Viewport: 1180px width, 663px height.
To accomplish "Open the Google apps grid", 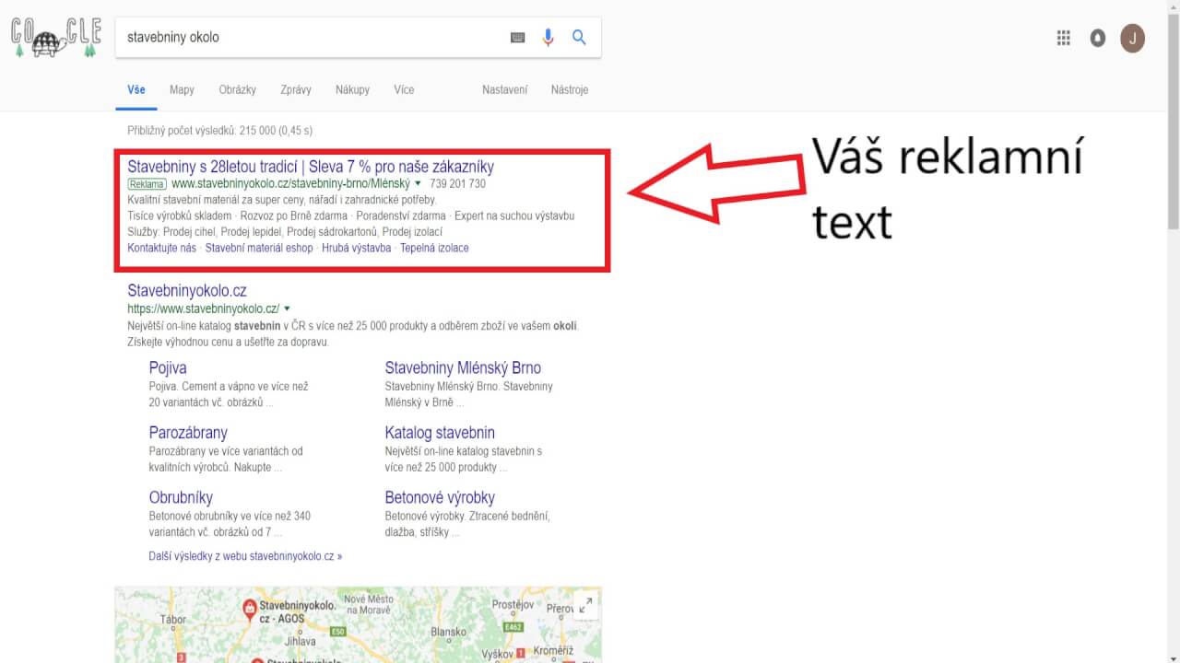I will pos(1062,38).
